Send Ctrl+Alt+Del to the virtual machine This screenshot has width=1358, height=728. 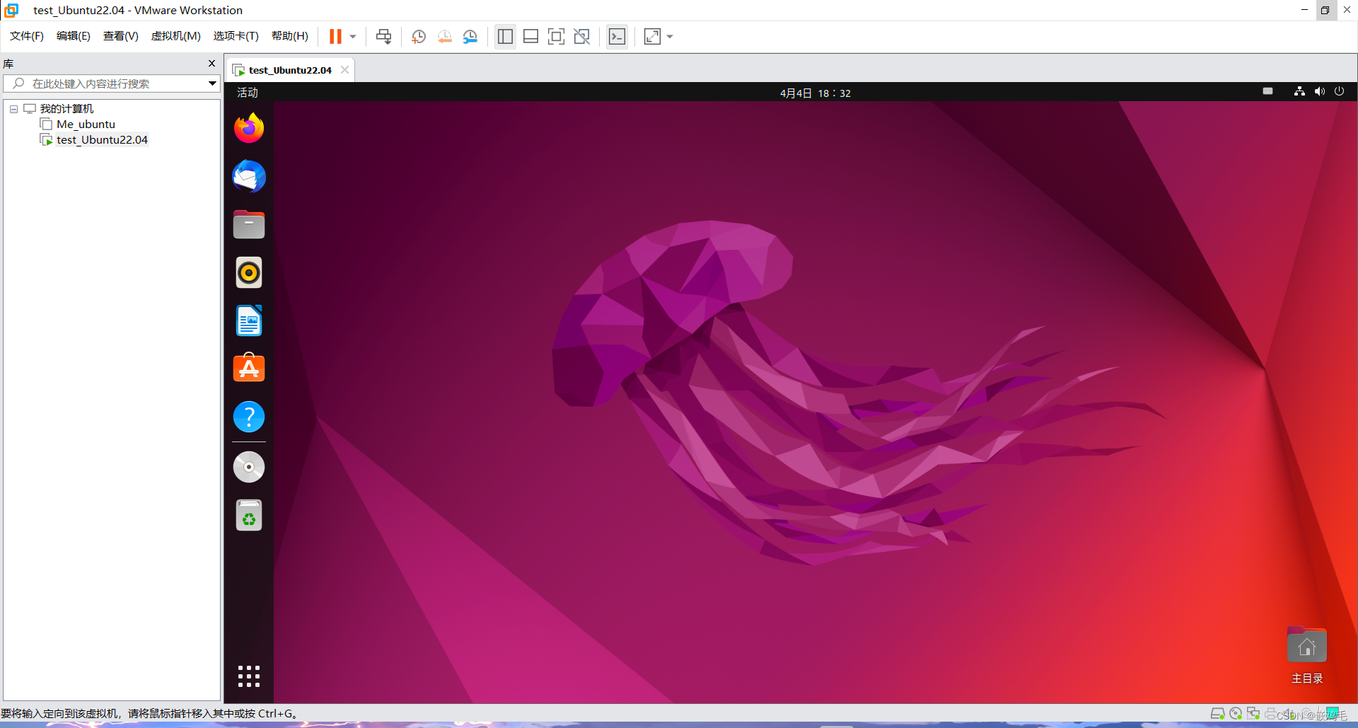click(x=383, y=36)
